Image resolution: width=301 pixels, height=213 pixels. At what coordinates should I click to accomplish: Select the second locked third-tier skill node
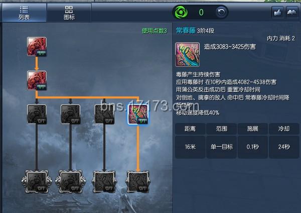[70, 114]
